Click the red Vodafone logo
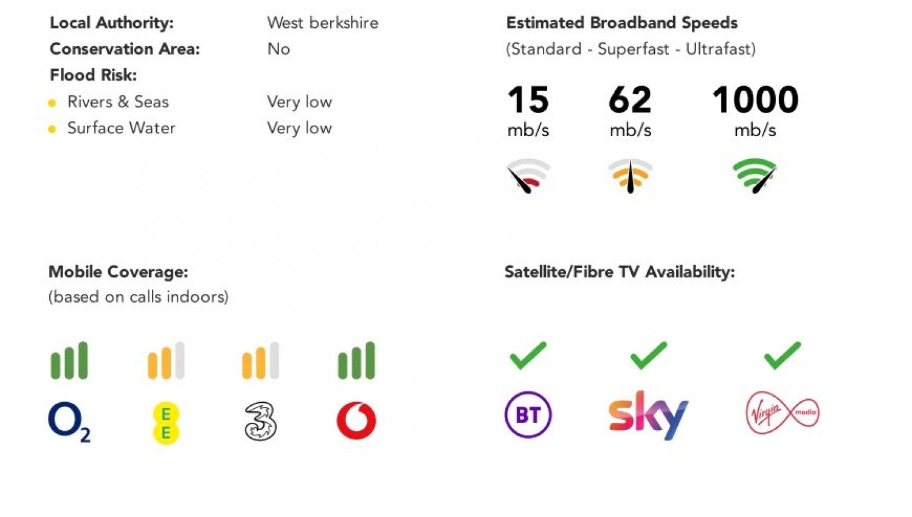The height and width of the screenshot is (517, 912). point(356,420)
